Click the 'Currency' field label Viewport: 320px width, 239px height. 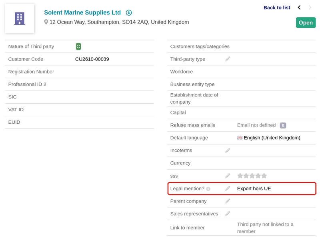pos(180,163)
